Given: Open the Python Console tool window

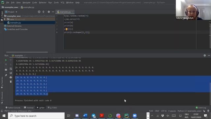Looking at the screenshot, I should pos(13,108).
